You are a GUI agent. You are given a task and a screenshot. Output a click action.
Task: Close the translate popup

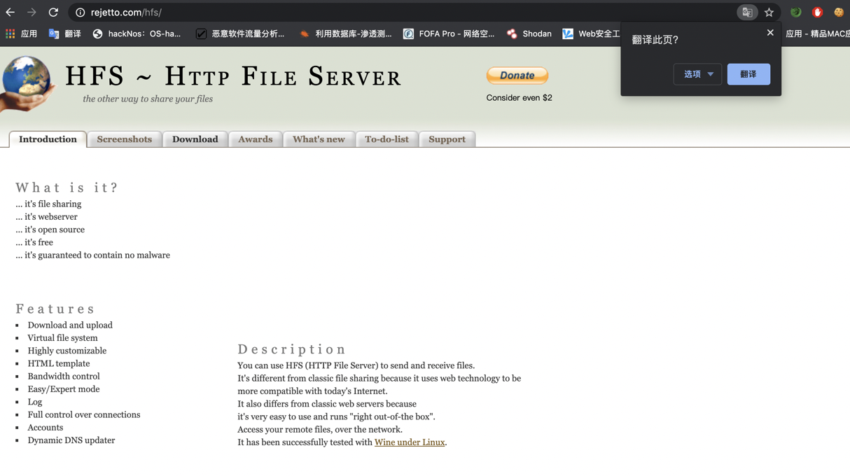(x=770, y=33)
